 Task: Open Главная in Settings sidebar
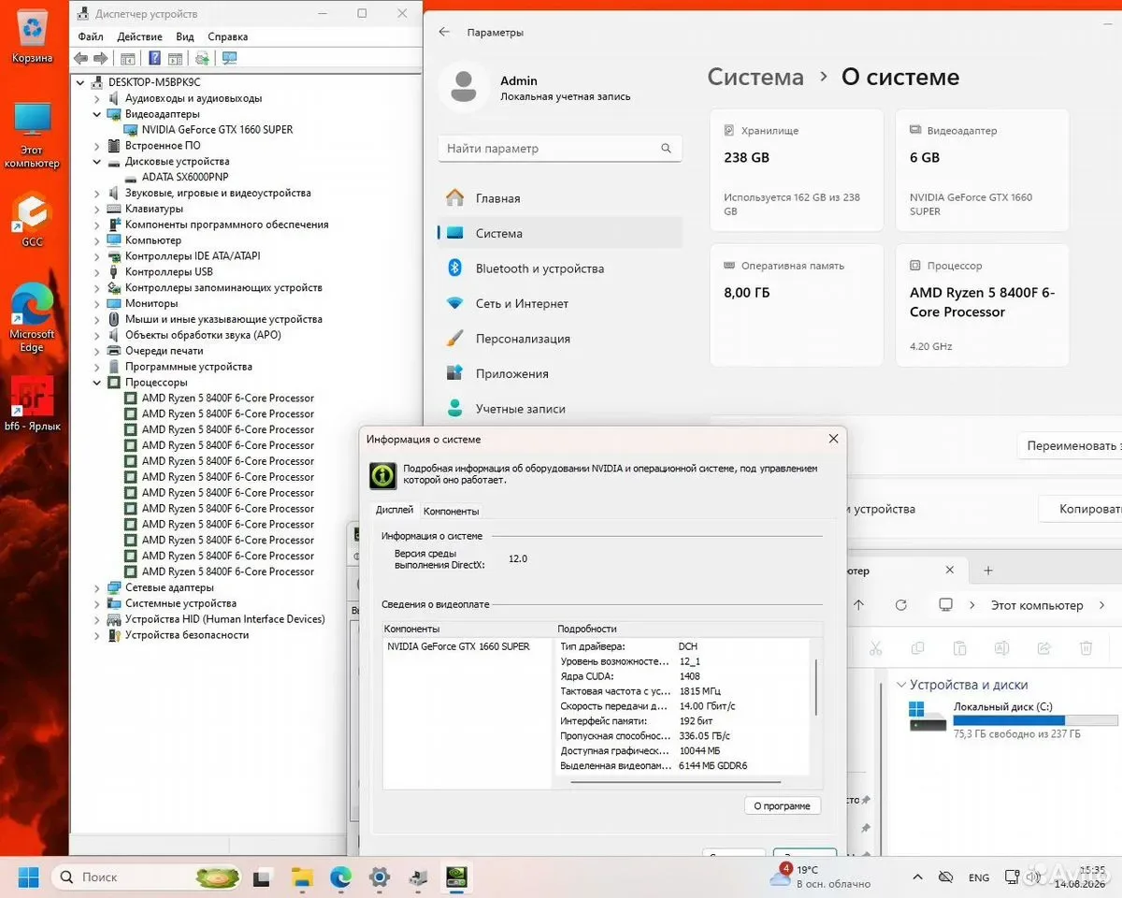pos(559,198)
